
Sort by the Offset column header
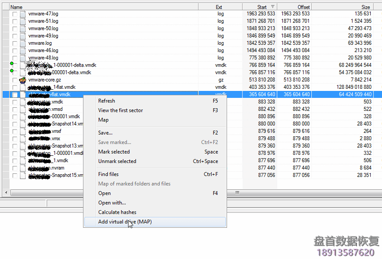[294, 7]
